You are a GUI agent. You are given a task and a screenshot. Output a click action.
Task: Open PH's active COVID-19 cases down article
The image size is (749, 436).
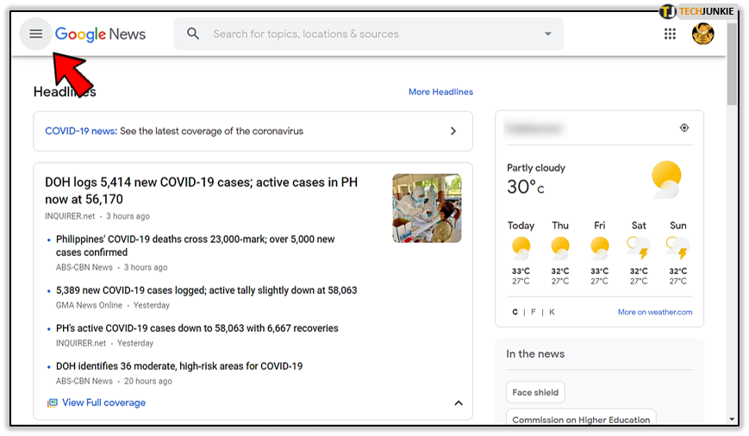[197, 328]
